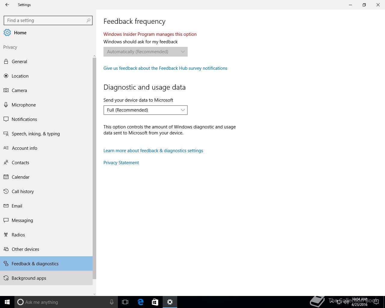Screen dimensions: 385x308
Task: Open Call history privacy page
Action: click(x=46, y=191)
